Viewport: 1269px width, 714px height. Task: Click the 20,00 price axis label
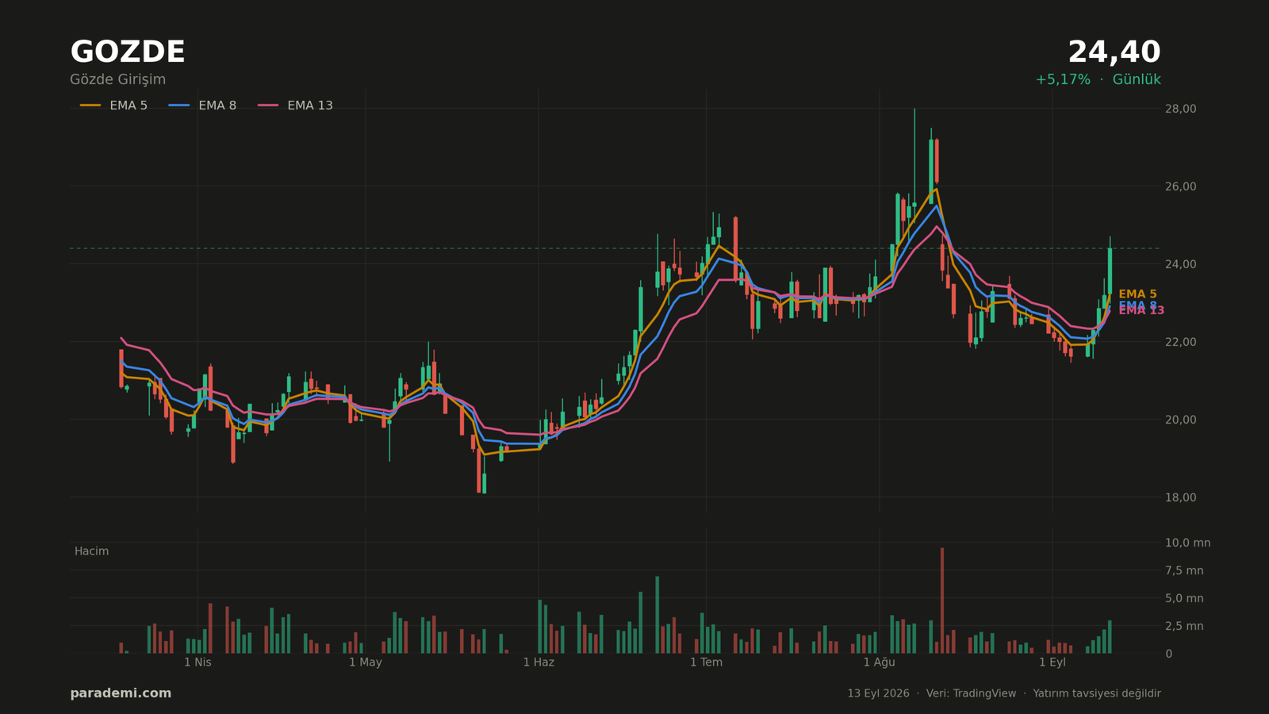coord(1180,420)
